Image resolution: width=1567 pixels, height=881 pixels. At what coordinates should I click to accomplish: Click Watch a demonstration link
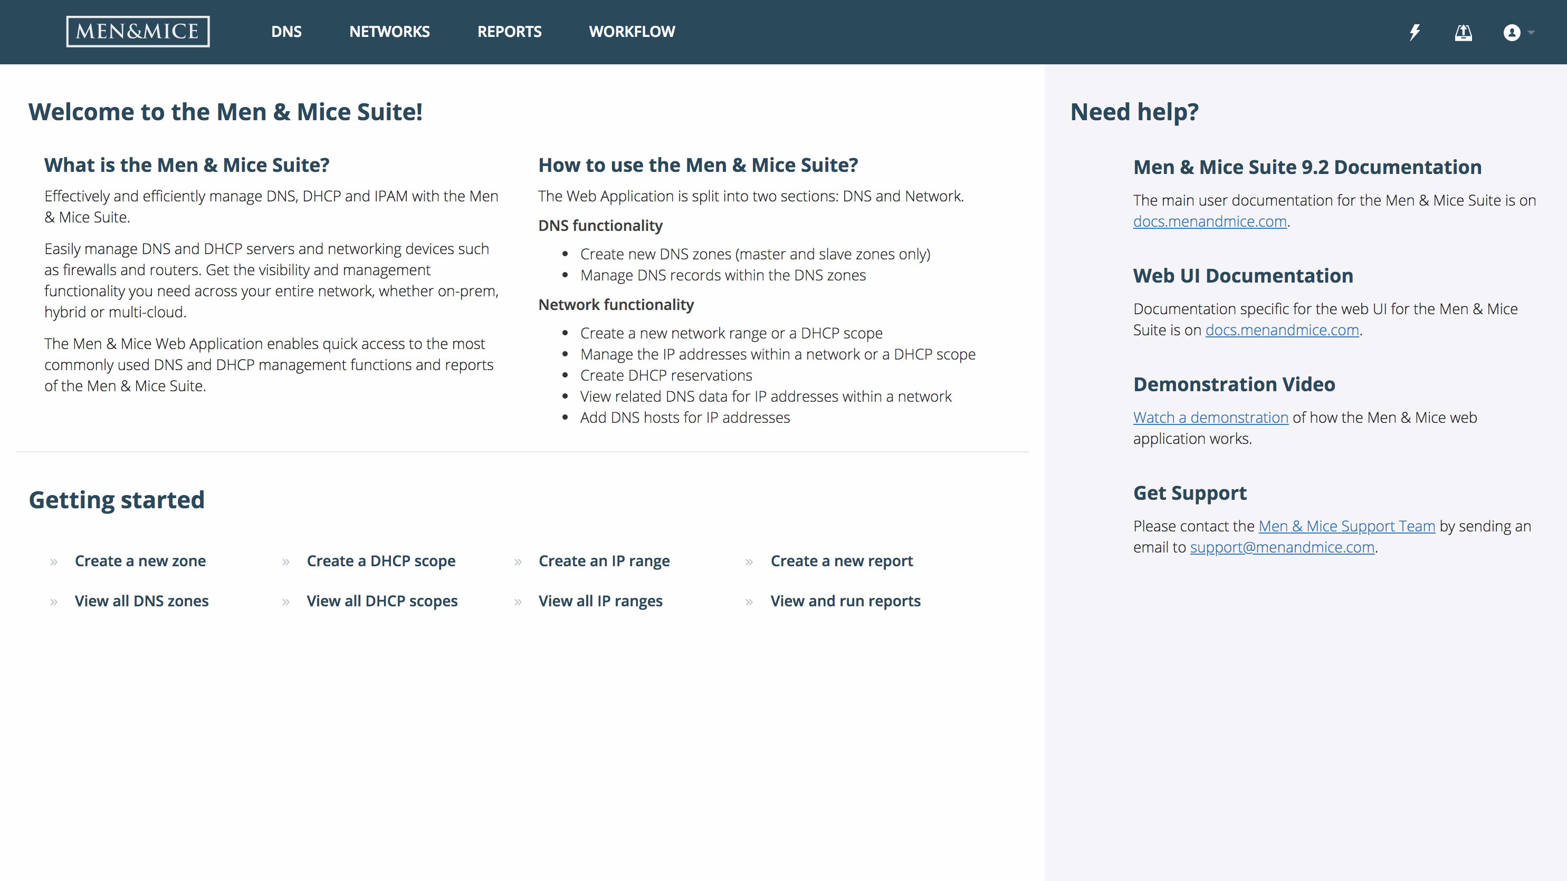pyautogui.click(x=1210, y=418)
